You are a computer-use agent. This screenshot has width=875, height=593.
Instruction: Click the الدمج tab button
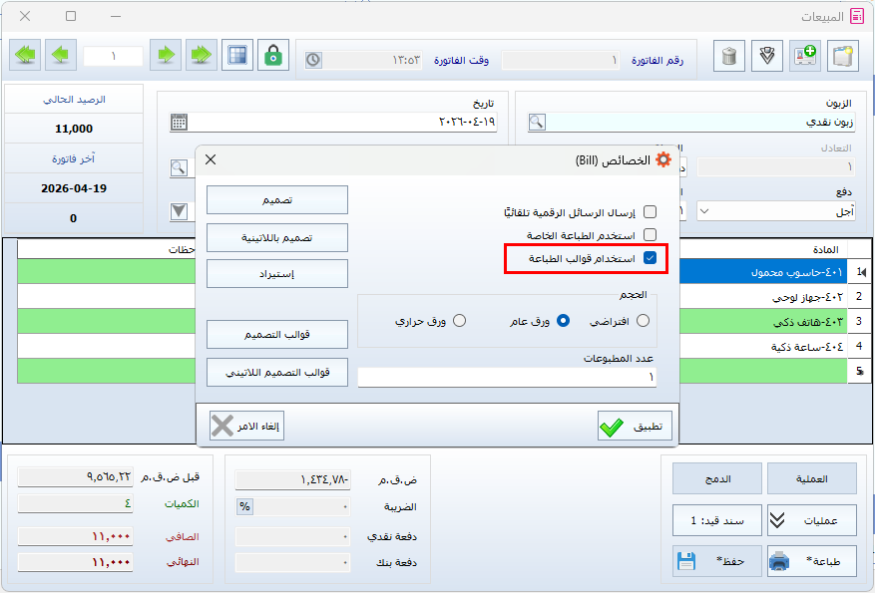tap(716, 478)
